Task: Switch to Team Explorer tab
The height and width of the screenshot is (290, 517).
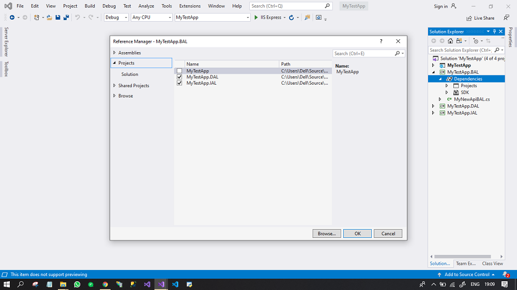Action: click(466, 263)
